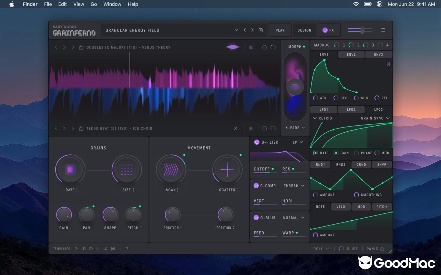Toggle mirror symbol on Tekno Beat row
Viewport: 441px width, 275px height.
(251, 128)
